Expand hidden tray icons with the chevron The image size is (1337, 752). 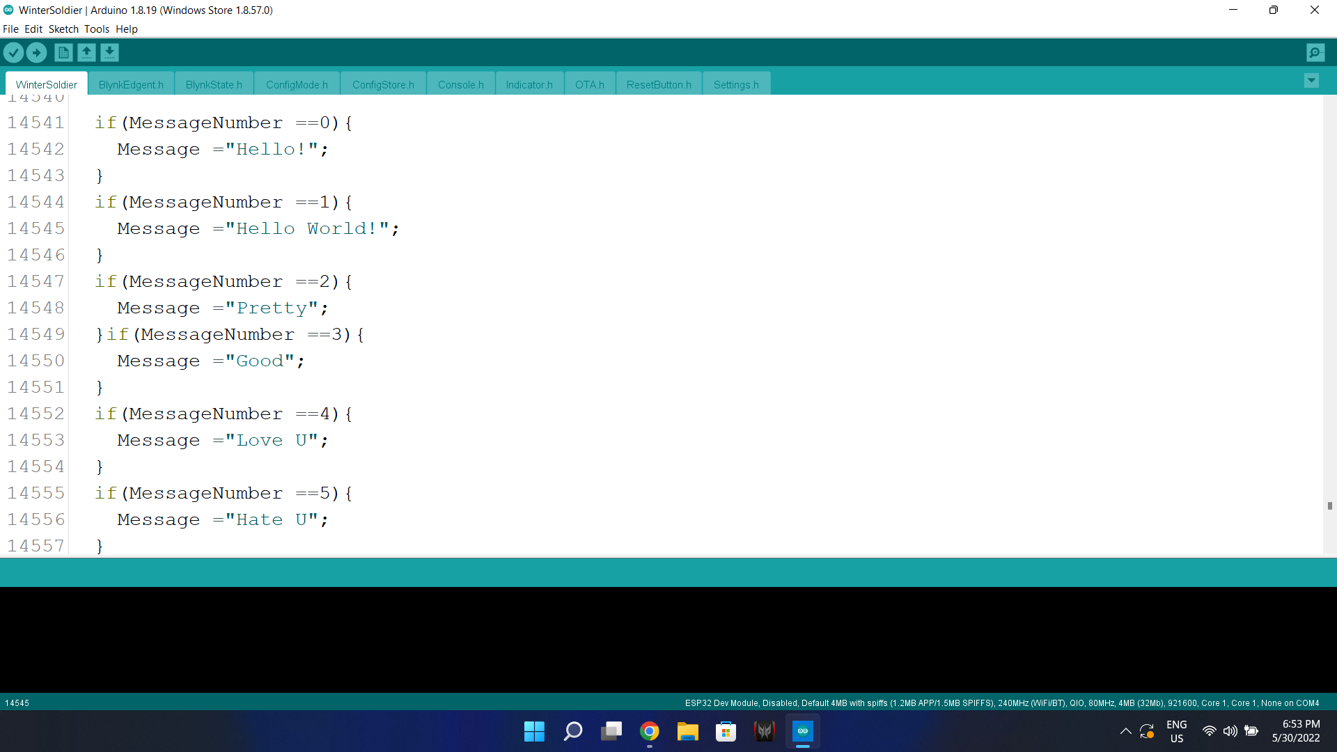coord(1125,731)
